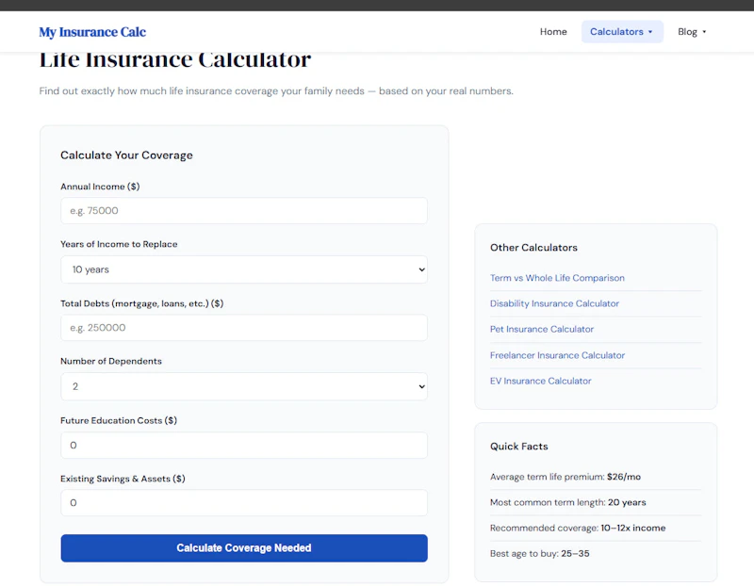Click the "Other Calculators" heading
Screen dimensions: 754x586
coord(533,248)
